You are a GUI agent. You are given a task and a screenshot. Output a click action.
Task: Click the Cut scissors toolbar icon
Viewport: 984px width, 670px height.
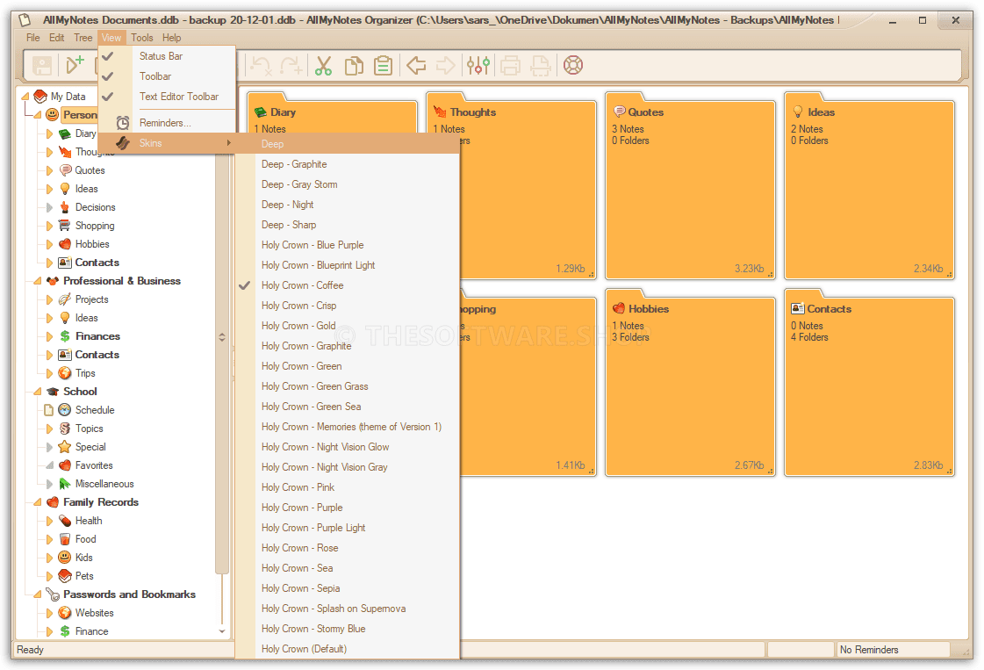click(x=323, y=65)
